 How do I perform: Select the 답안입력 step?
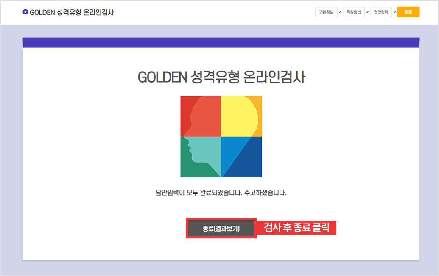tap(381, 12)
